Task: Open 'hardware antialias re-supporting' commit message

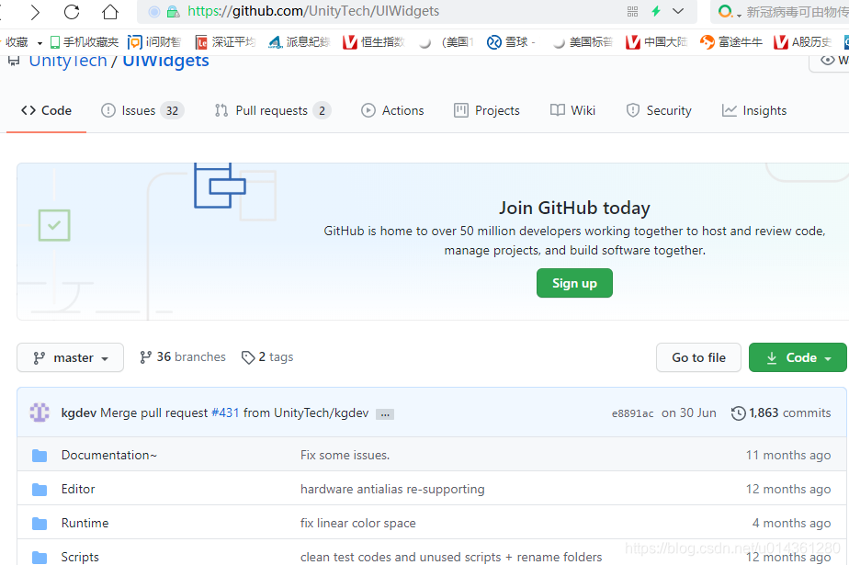Action: point(392,490)
